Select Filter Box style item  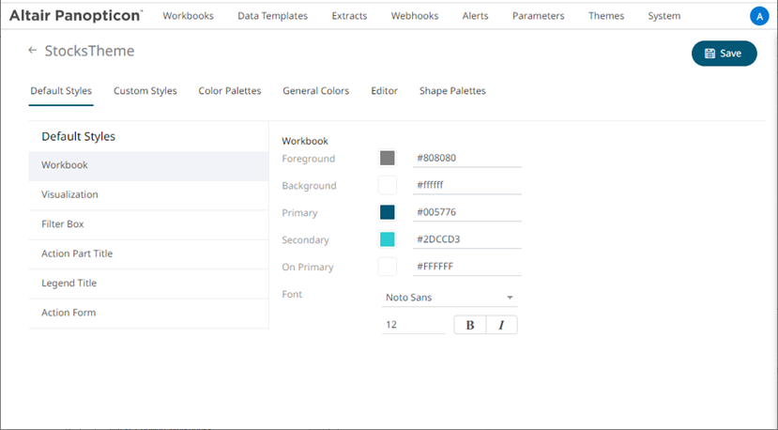coord(63,224)
